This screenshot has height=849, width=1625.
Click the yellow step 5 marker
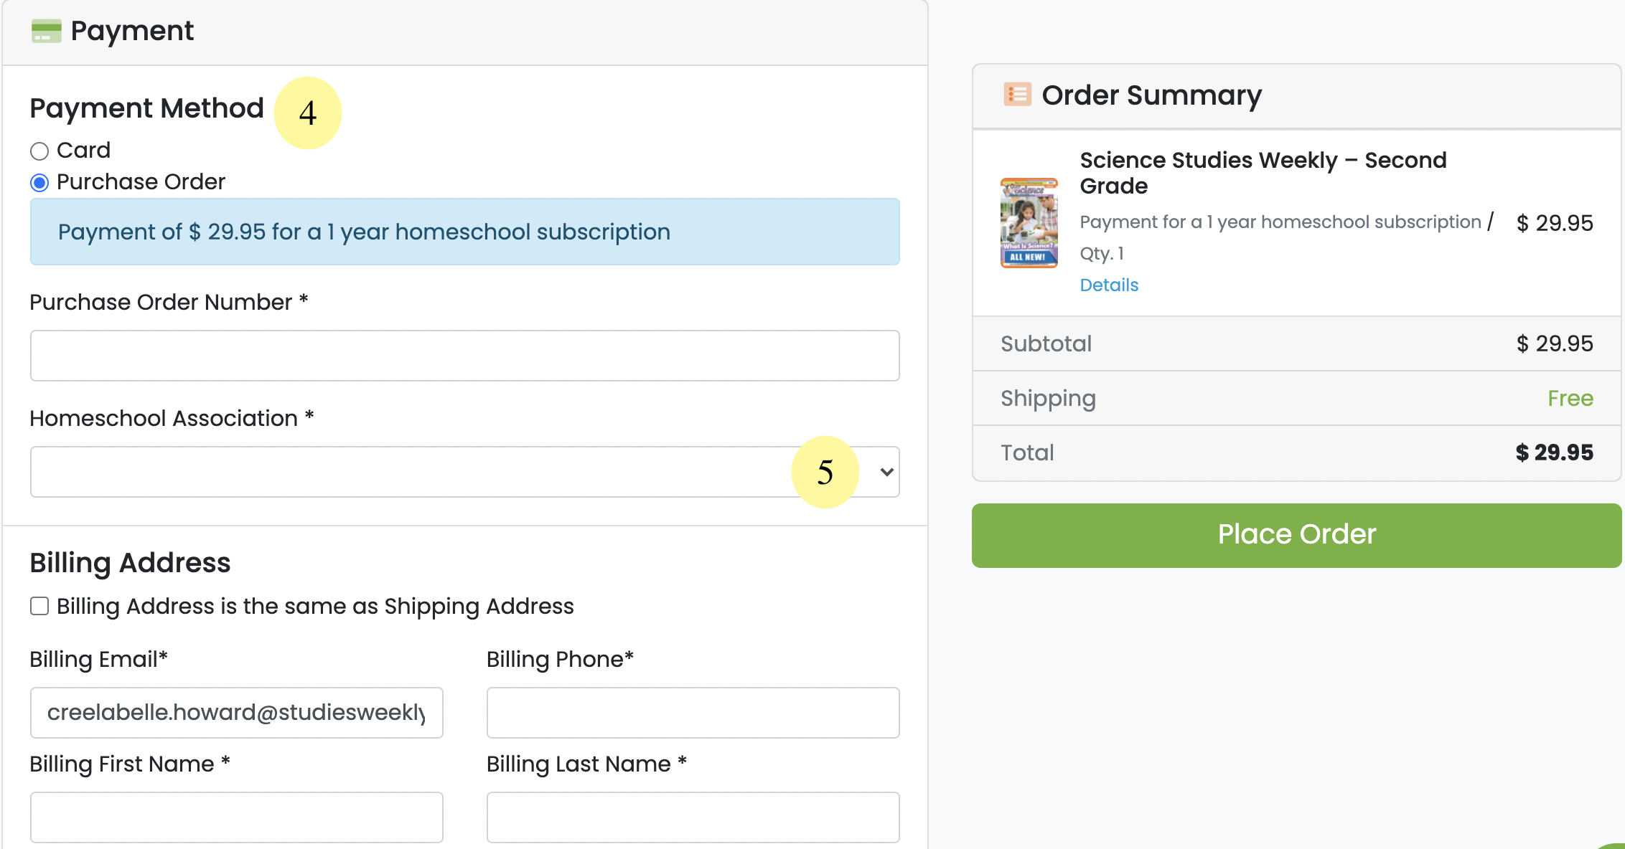click(825, 472)
